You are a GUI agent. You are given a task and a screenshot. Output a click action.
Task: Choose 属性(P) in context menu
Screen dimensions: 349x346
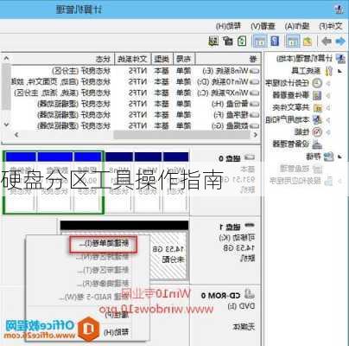point(117,315)
